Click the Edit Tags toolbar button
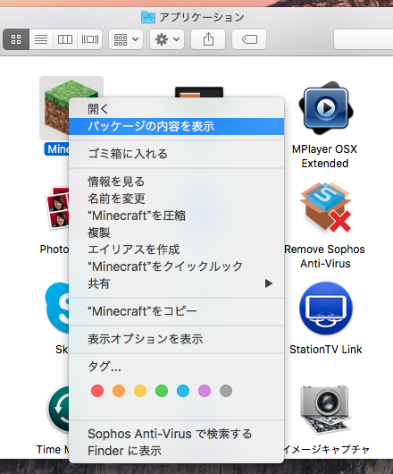The width and height of the screenshot is (393, 474). 249,39
